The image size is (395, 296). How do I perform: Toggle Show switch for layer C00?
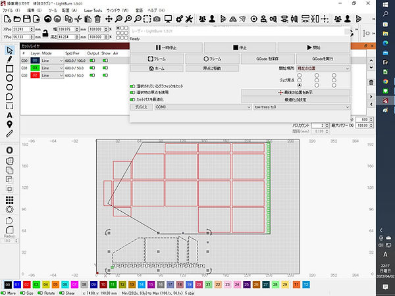[x=105, y=61]
